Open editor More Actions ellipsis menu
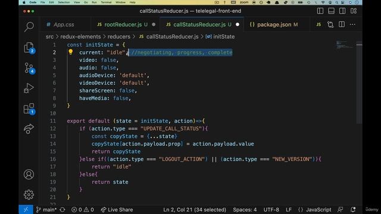 [x=352, y=24]
